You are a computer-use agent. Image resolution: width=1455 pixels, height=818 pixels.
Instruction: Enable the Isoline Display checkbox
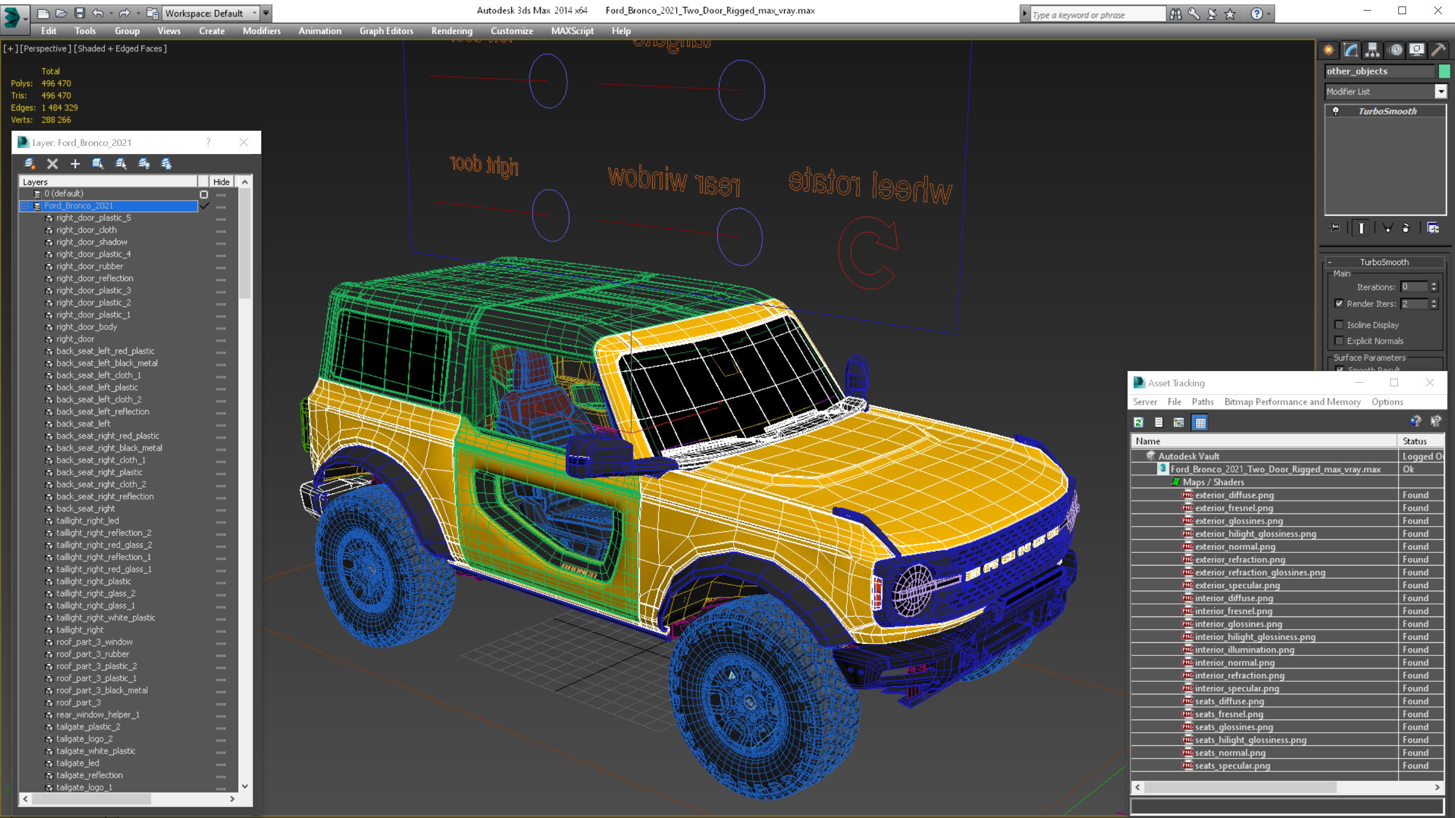coord(1339,325)
